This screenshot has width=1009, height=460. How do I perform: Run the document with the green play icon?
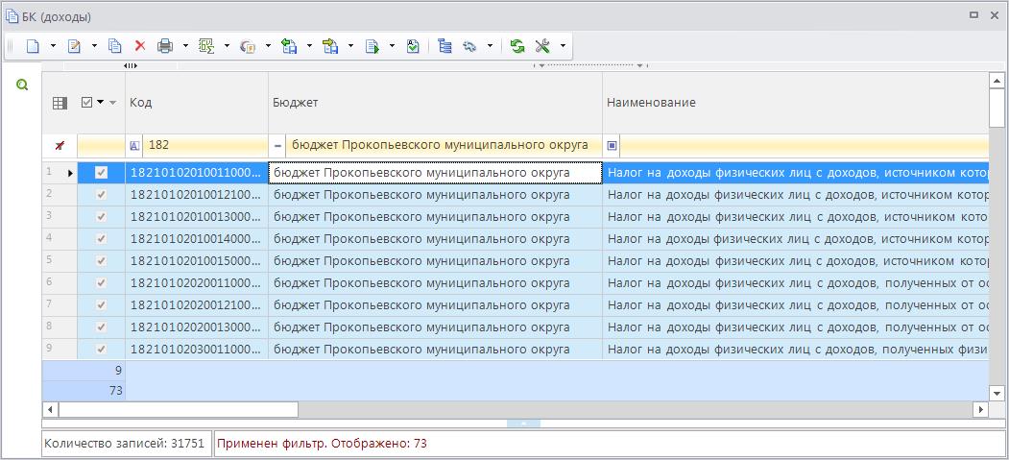372,46
